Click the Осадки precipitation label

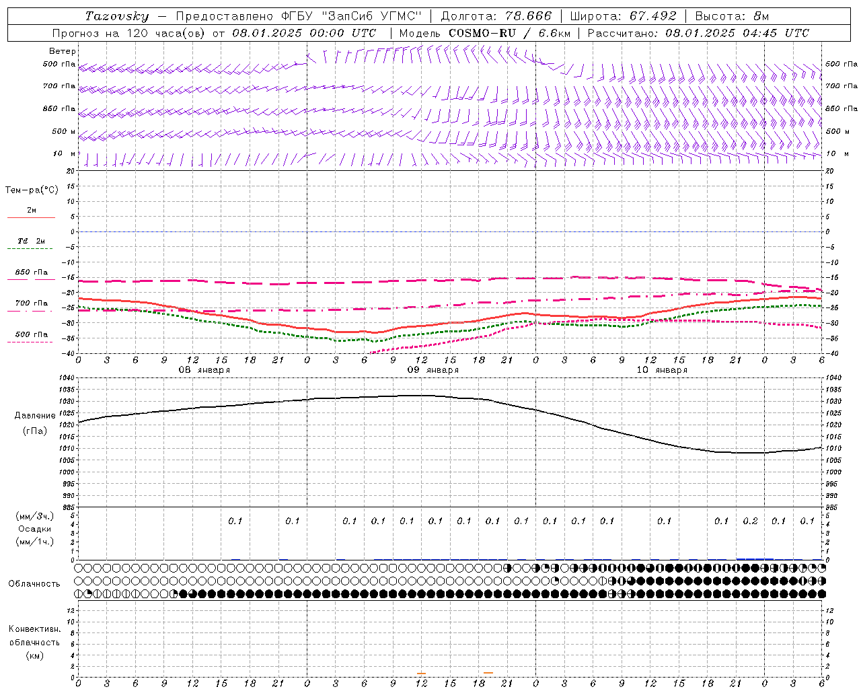point(34,529)
